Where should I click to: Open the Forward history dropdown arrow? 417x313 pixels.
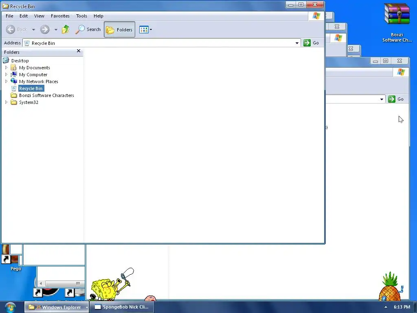(56, 29)
